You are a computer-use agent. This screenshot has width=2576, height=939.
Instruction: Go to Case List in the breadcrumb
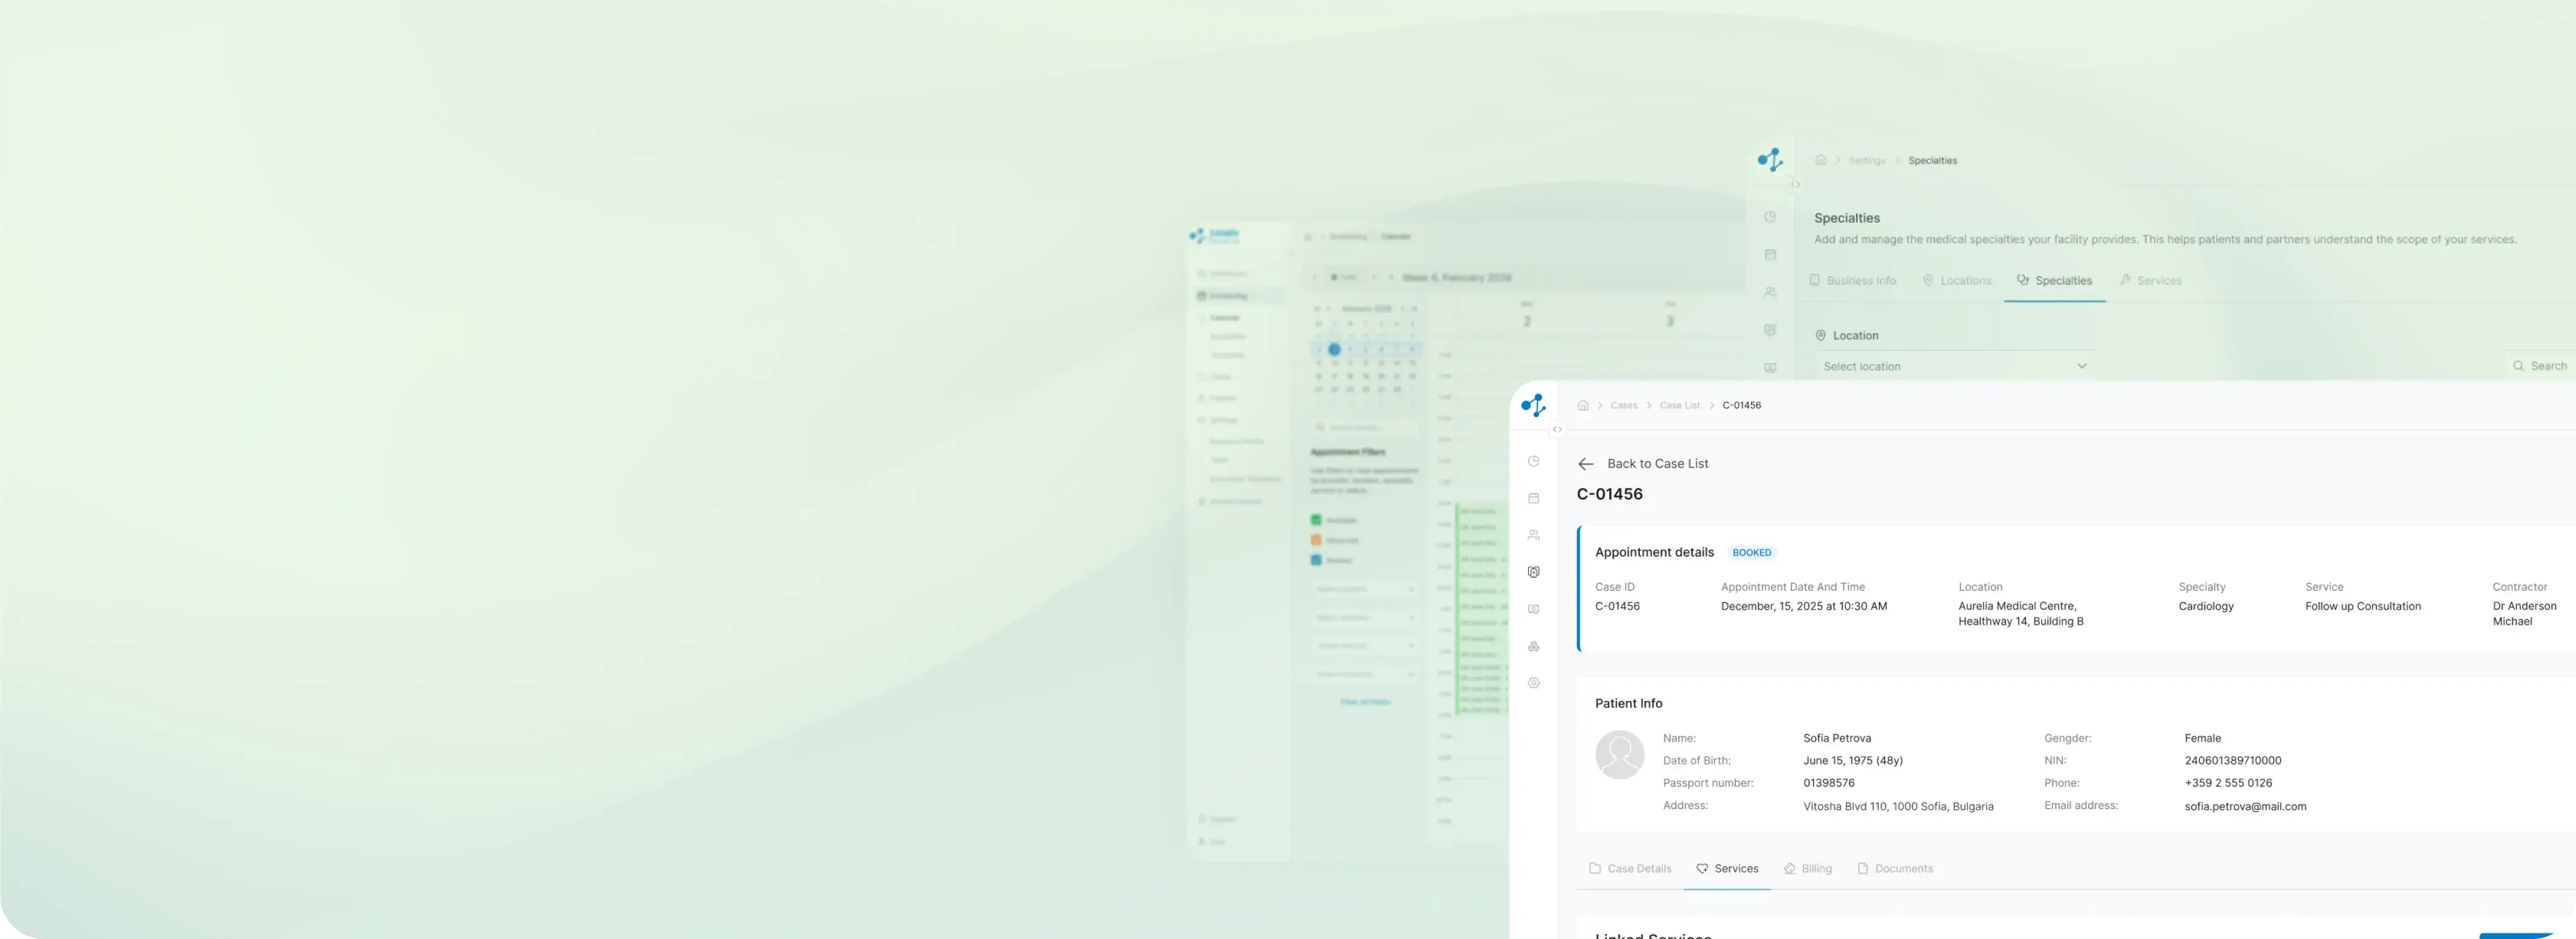[1679, 405]
